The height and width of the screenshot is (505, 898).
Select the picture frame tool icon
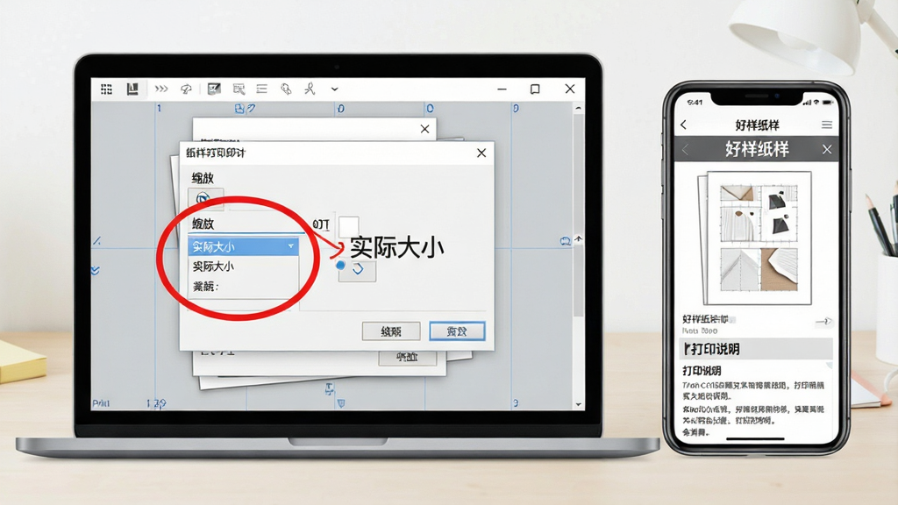(x=239, y=89)
